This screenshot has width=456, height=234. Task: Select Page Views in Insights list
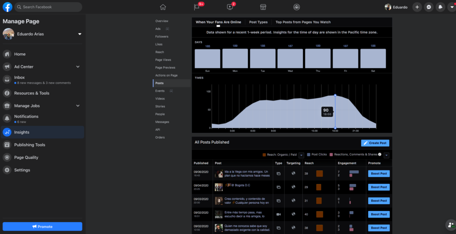pos(163,60)
